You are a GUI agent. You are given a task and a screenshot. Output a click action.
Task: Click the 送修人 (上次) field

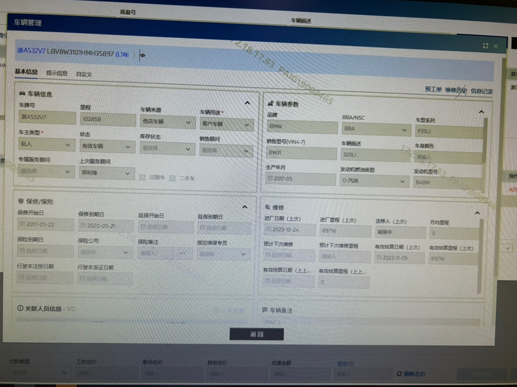[400, 232]
